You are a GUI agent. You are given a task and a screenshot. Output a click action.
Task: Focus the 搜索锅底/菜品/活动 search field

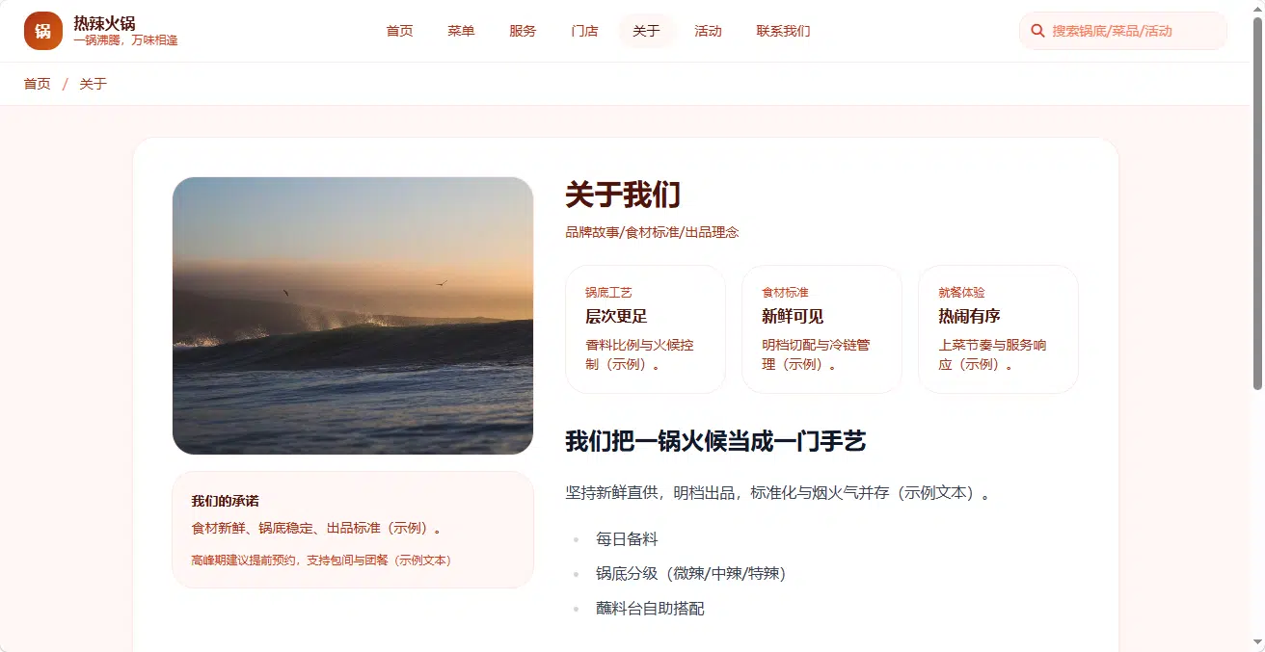coord(1123,31)
